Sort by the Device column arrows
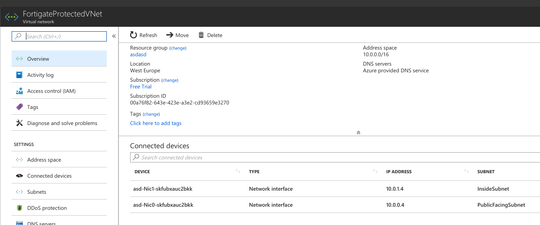 coord(238,171)
